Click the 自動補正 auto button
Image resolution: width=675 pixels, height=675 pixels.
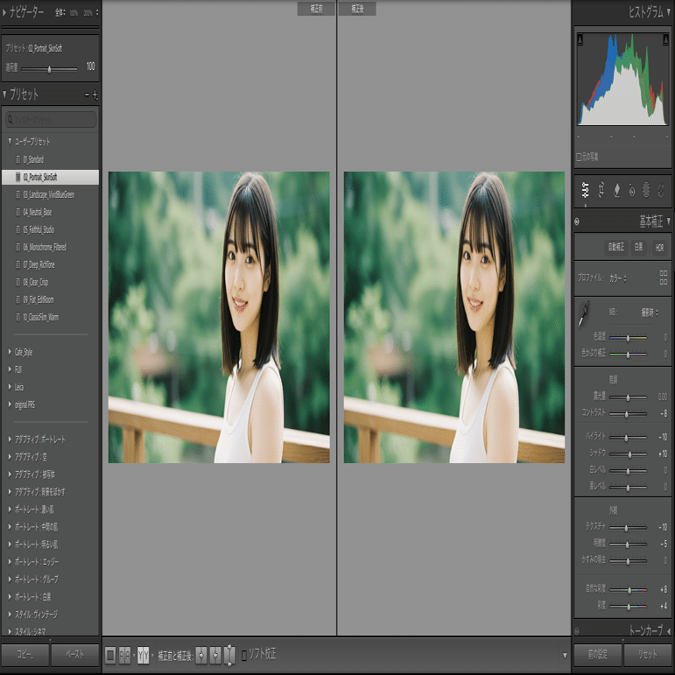pos(616,248)
